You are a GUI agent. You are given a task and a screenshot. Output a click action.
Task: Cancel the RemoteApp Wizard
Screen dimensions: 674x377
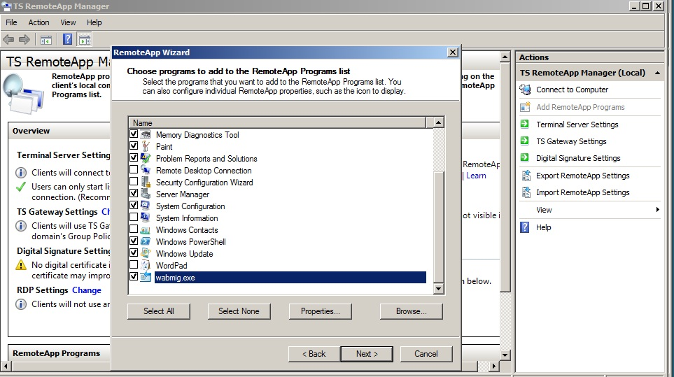tap(426, 354)
